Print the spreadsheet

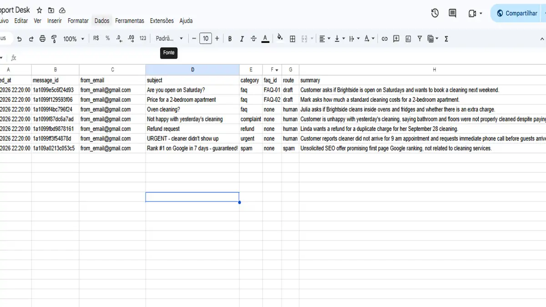coord(42,39)
